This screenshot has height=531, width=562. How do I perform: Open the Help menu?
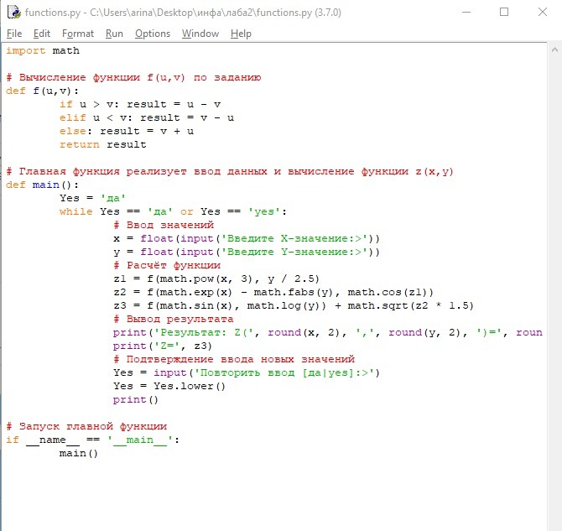click(x=241, y=34)
